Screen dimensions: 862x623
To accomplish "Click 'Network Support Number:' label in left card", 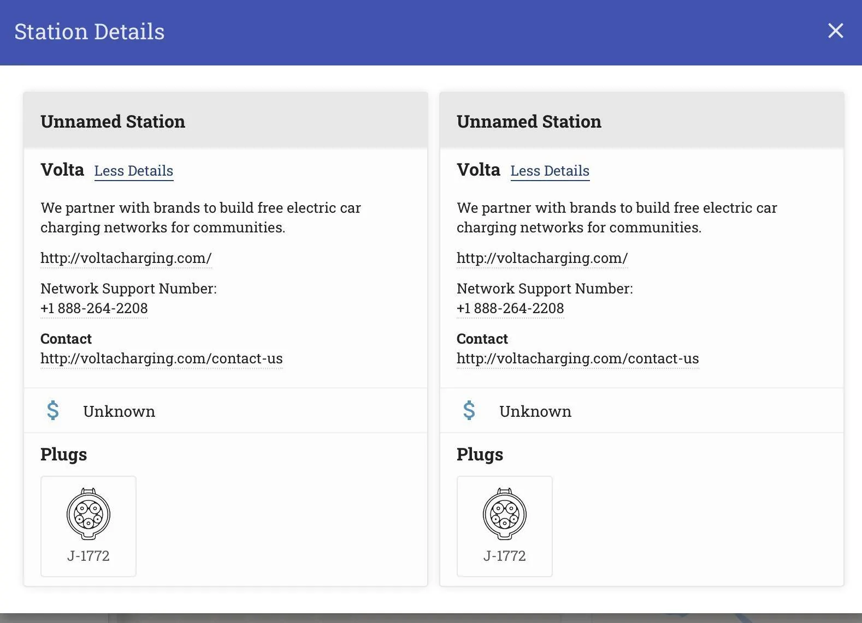I will click(129, 289).
